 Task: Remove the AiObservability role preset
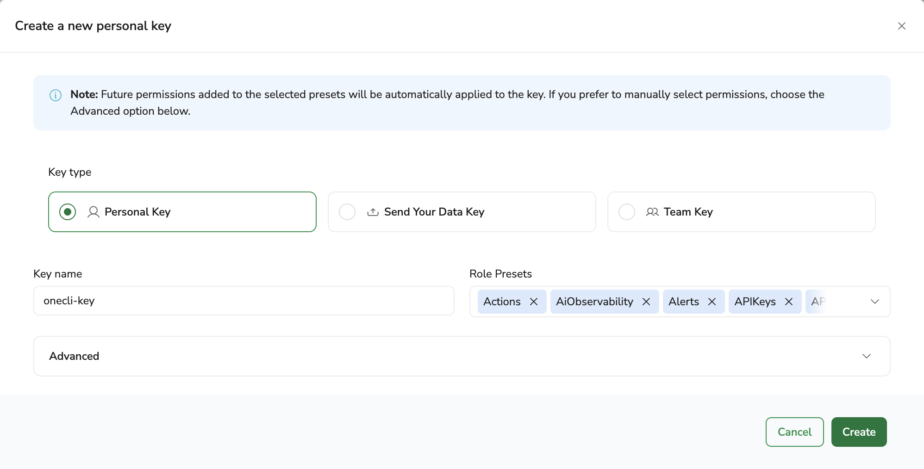[646, 302]
